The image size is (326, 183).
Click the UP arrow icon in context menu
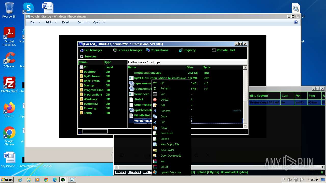(155, 83)
